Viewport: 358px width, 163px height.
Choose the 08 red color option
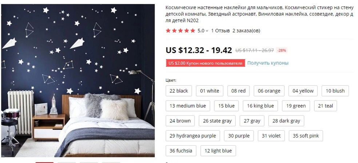238,91
